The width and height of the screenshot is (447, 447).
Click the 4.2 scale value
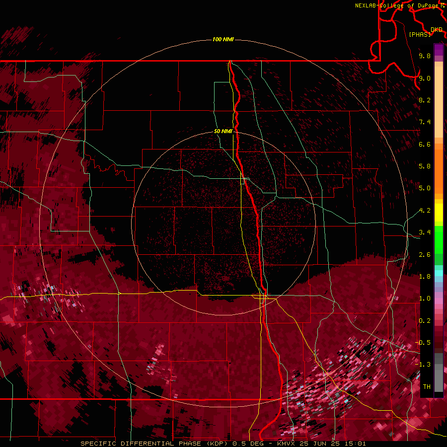point(425,211)
